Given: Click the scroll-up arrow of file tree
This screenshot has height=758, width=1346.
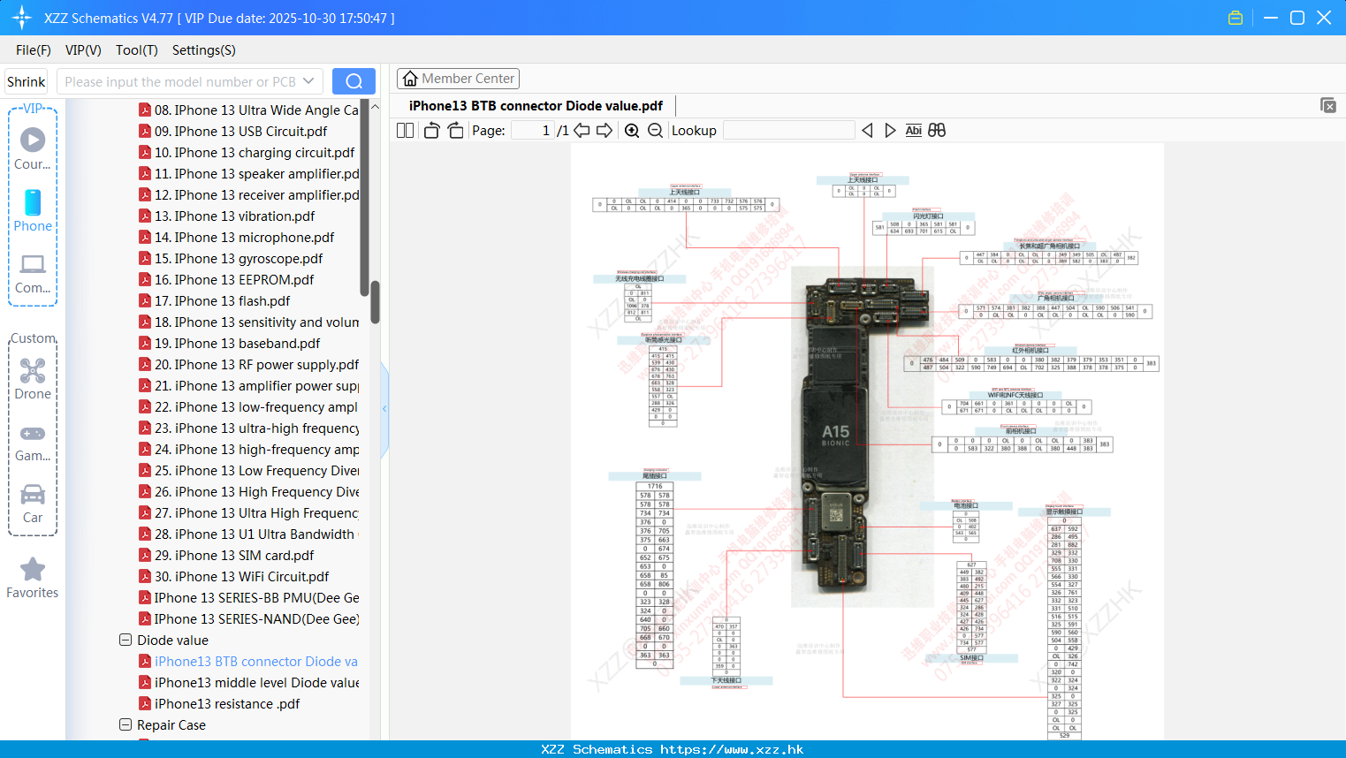Looking at the screenshot, I should point(375,106).
